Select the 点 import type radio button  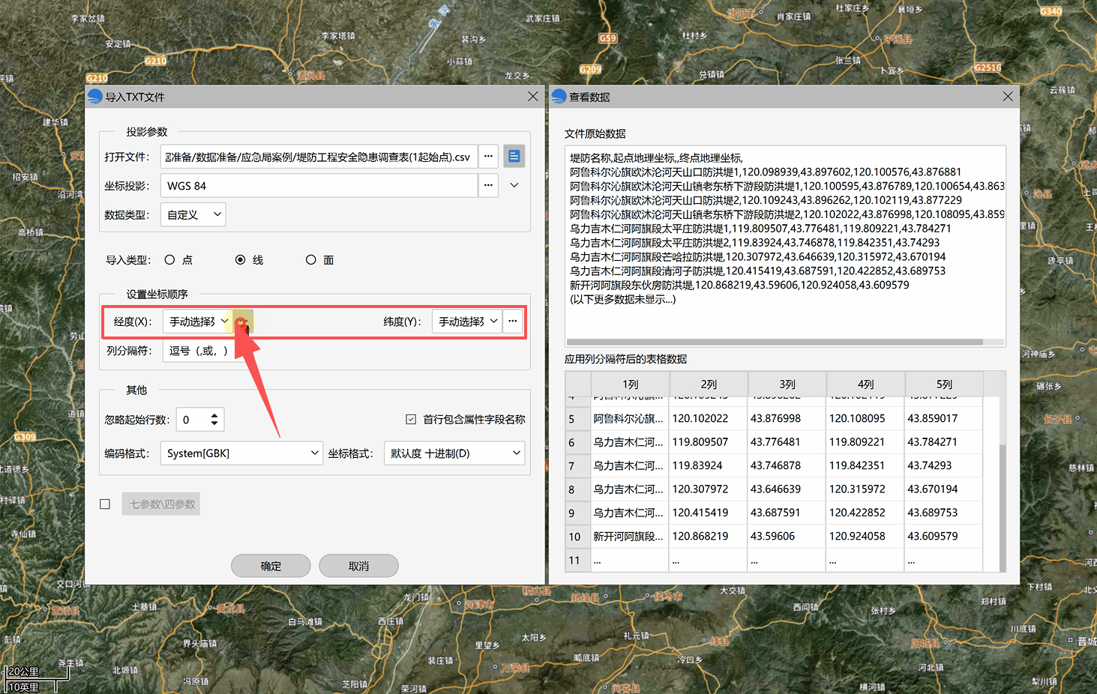tap(169, 259)
